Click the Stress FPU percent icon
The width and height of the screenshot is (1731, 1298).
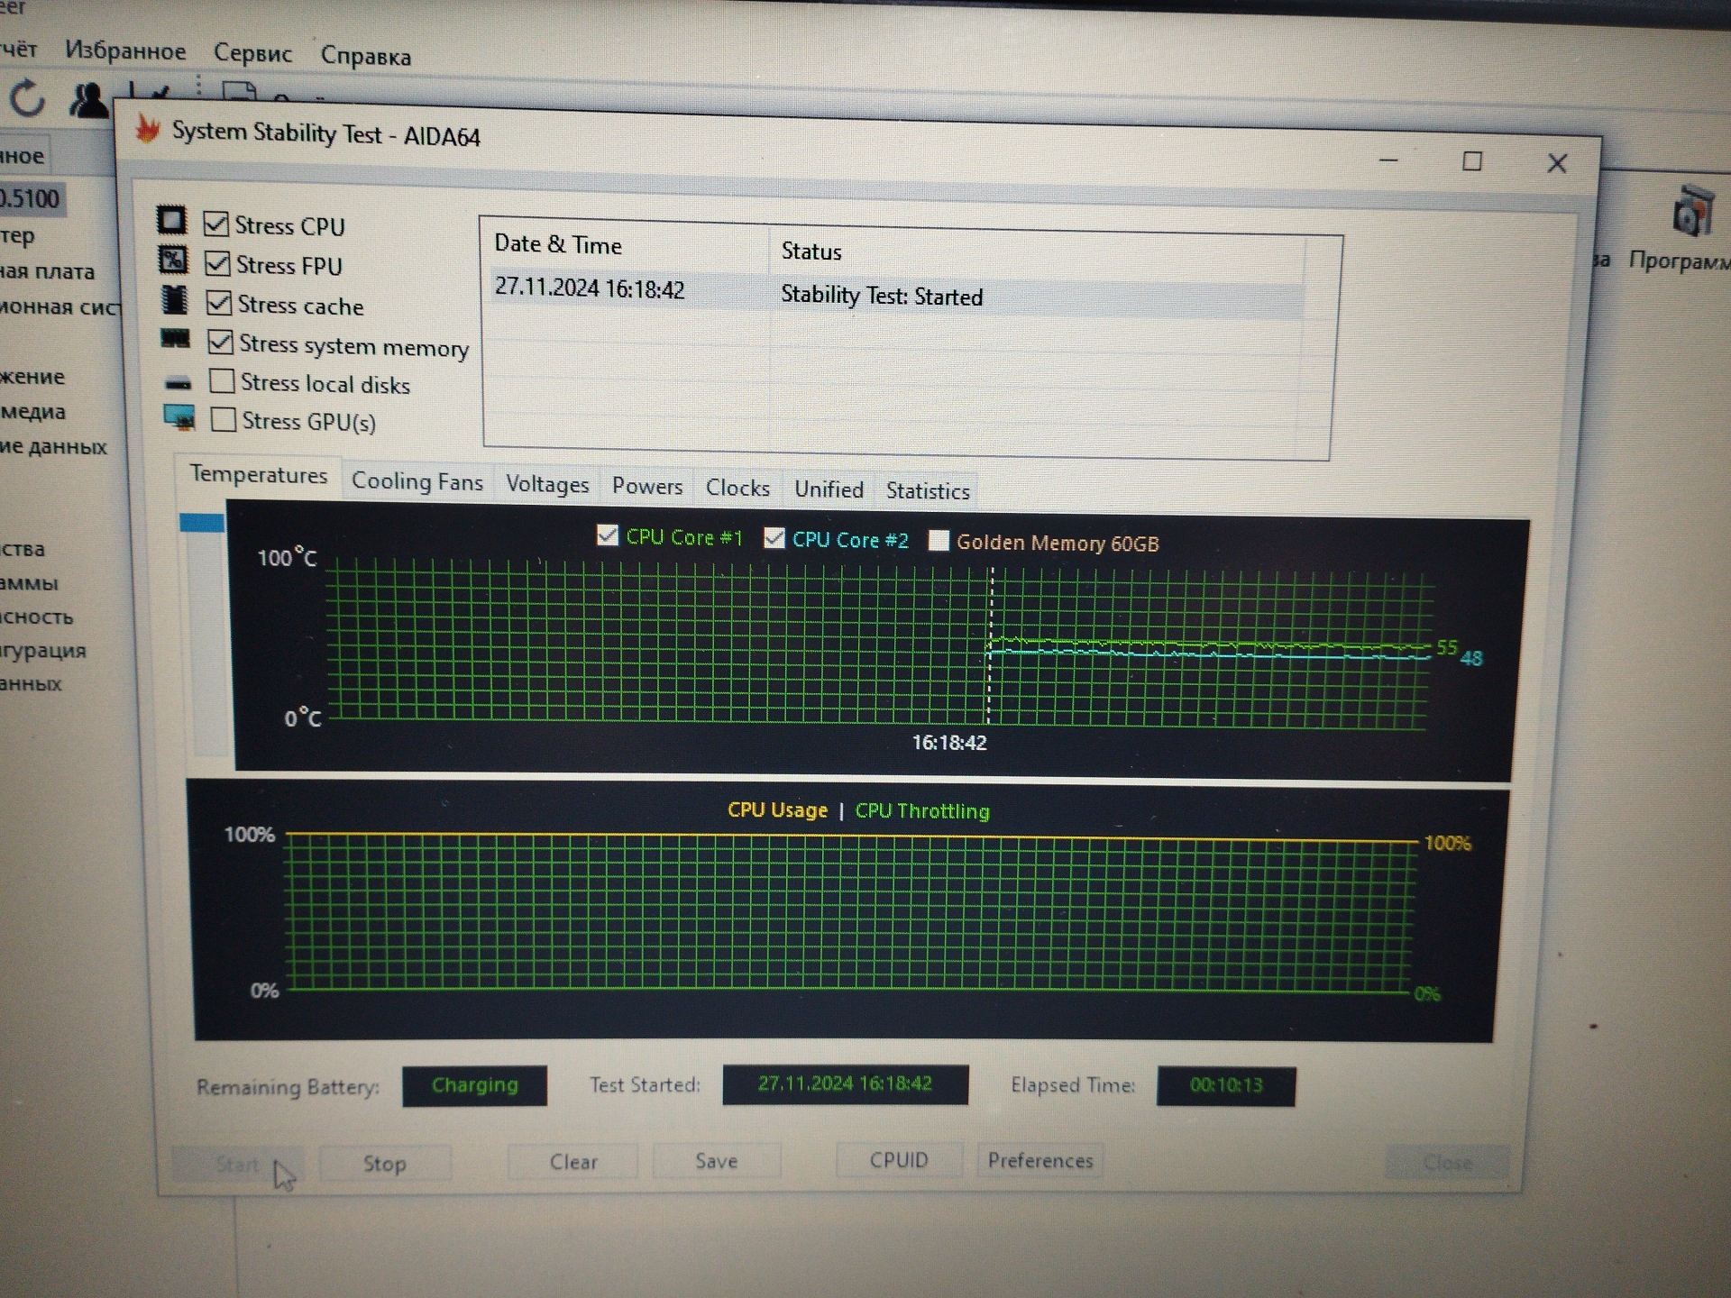tap(173, 261)
